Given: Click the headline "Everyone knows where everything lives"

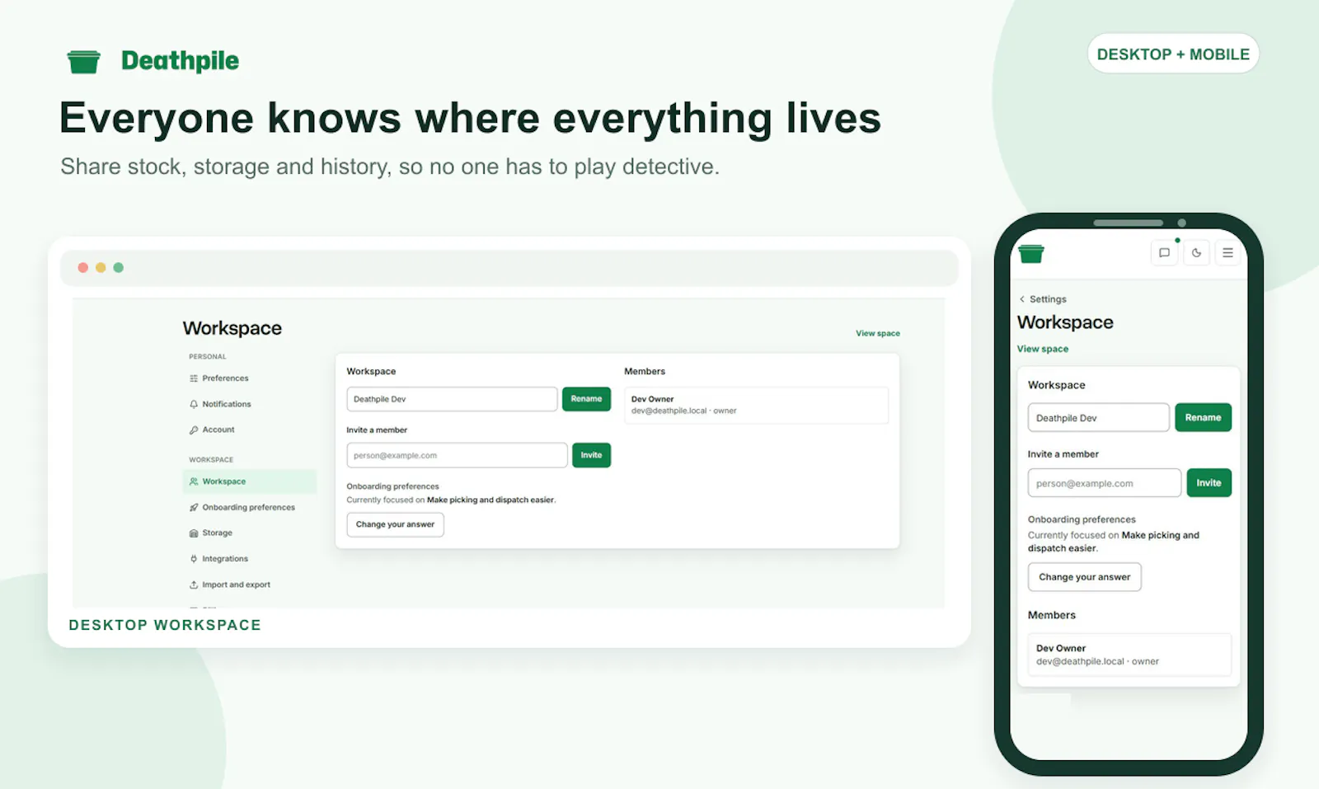Looking at the screenshot, I should (x=470, y=118).
